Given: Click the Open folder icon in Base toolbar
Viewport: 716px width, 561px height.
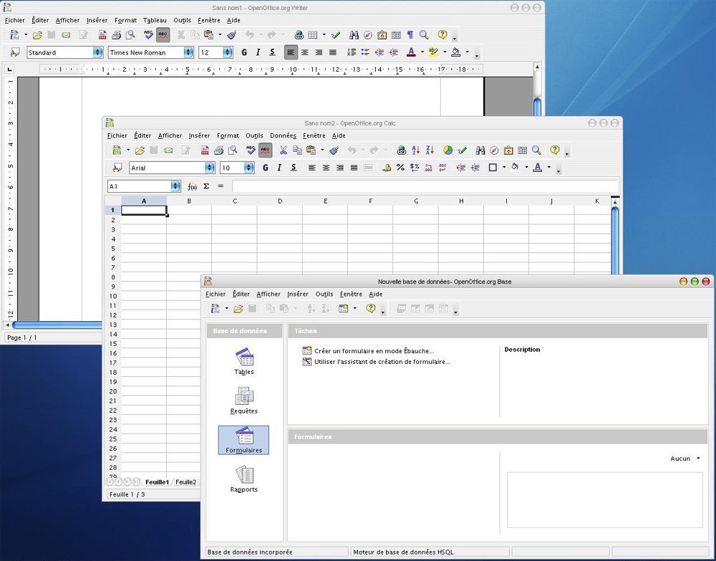Looking at the screenshot, I should tap(238, 309).
